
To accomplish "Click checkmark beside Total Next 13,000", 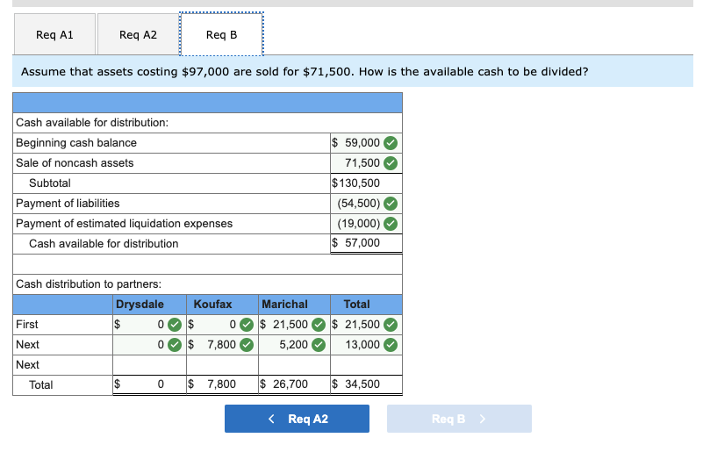I will point(391,345).
